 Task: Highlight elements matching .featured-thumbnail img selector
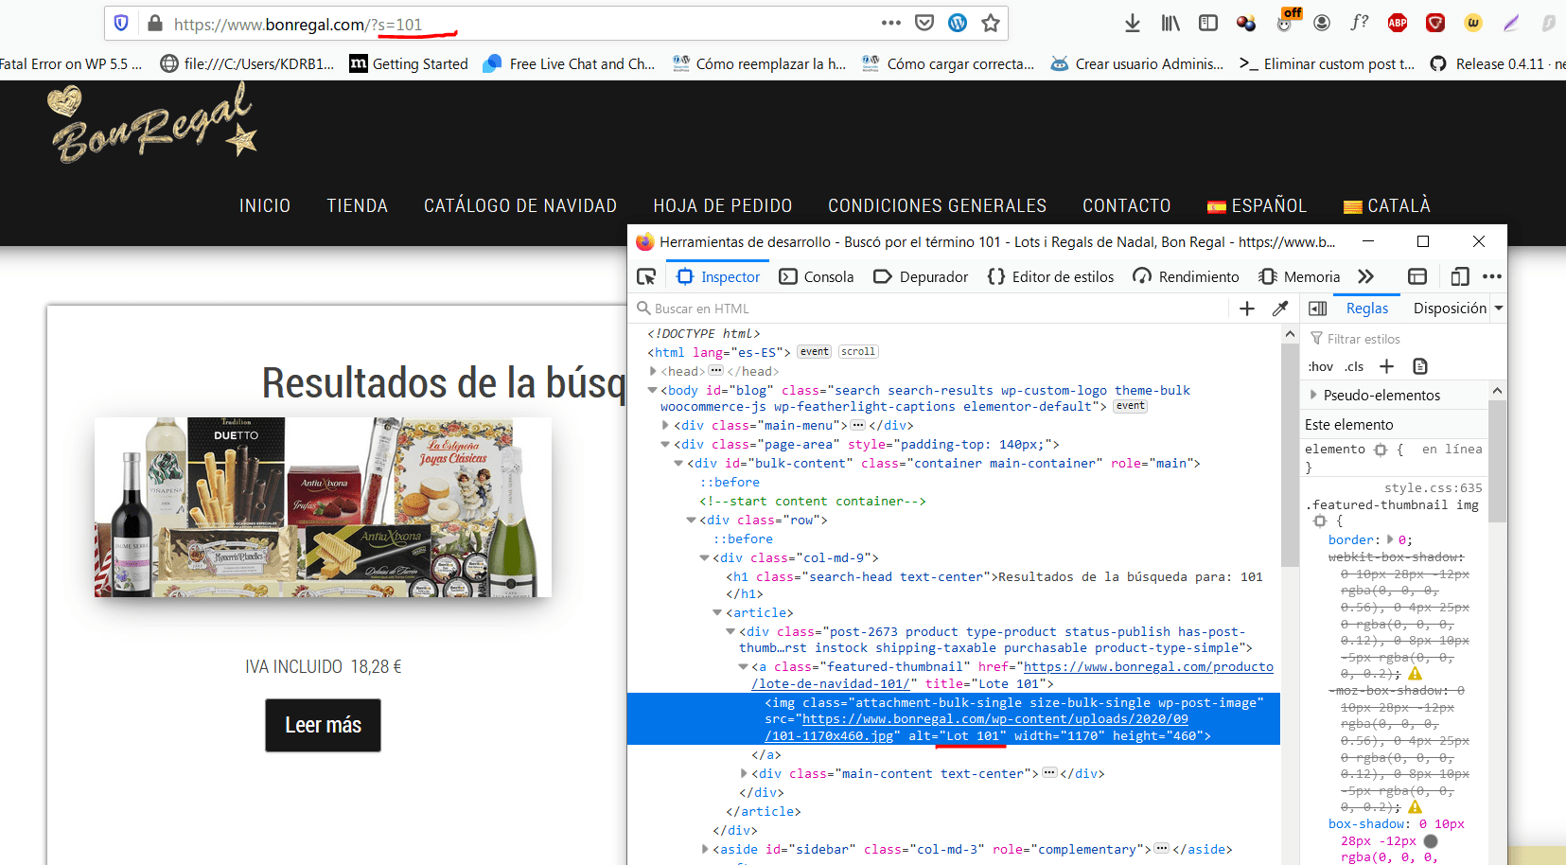pyautogui.click(x=1320, y=521)
